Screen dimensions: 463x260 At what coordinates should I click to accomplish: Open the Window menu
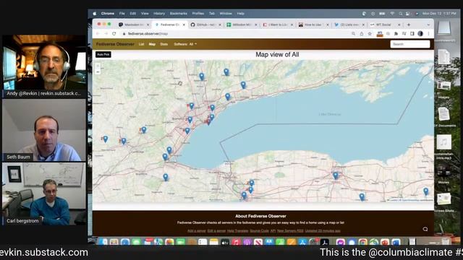point(226,14)
